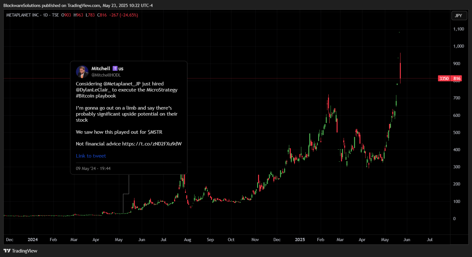Click the −267 (−24.65%) change value

click(x=124, y=15)
